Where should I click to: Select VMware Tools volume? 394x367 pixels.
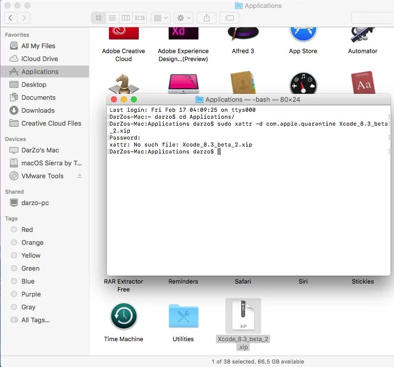[x=42, y=176]
